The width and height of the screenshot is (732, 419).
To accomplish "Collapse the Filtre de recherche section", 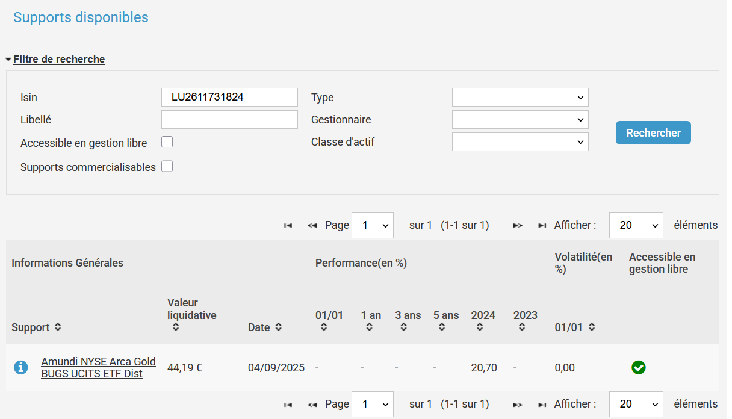I will pos(59,60).
